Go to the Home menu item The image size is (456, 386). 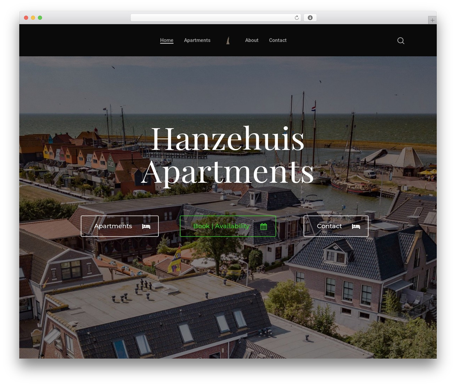tap(167, 40)
